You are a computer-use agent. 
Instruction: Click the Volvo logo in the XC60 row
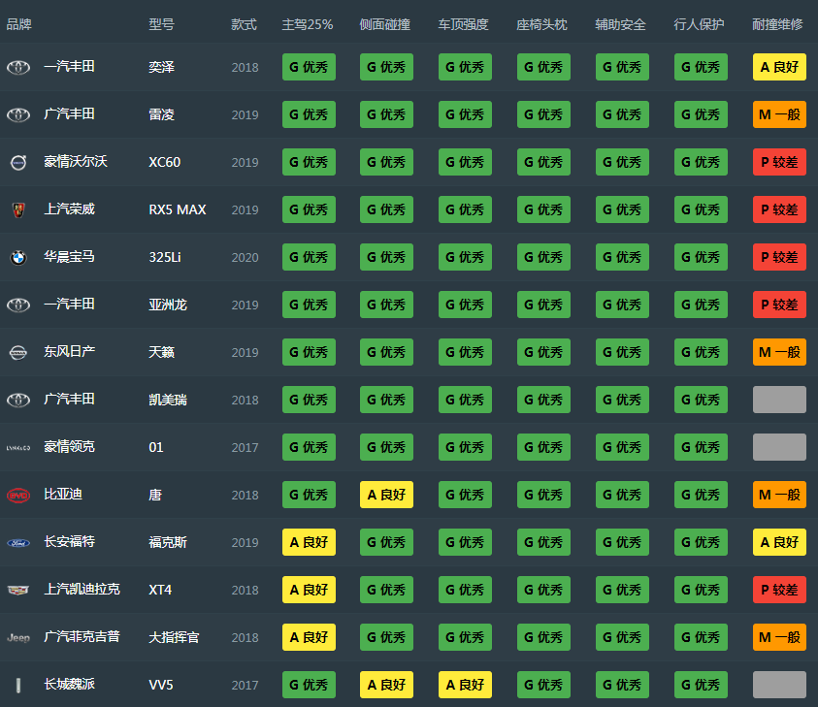tap(18, 162)
